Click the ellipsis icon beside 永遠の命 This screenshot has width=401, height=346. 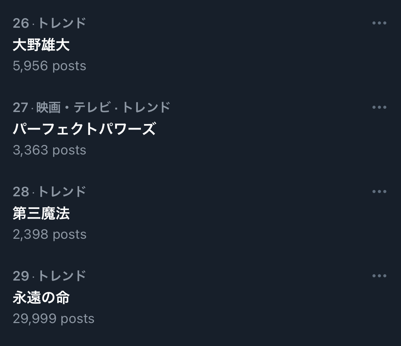pos(379,276)
